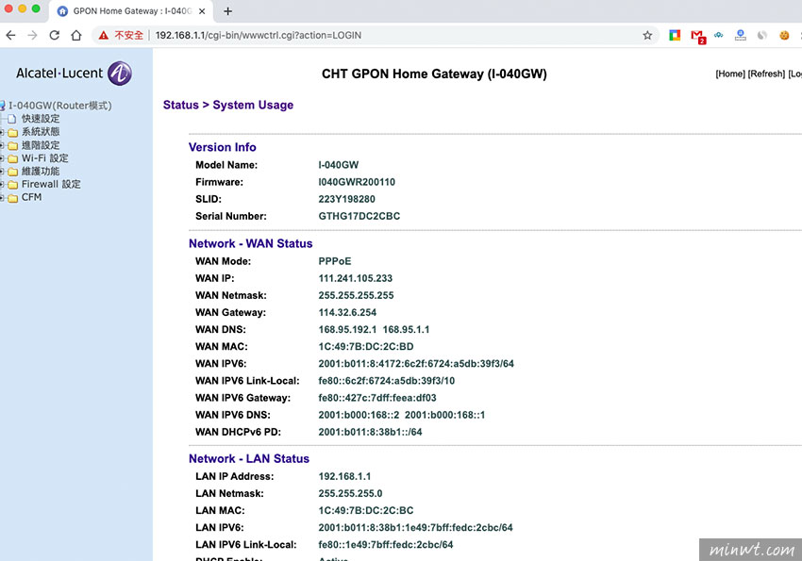Open the 系統狀態 folder
The height and width of the screenshot is (561, 802).
click(x=41, y=132)
